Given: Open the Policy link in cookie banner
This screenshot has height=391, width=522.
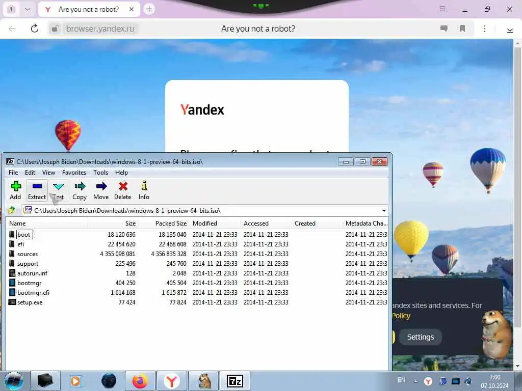Looking at the screenshot, I should pyautogui.click(x=401, y=316).
